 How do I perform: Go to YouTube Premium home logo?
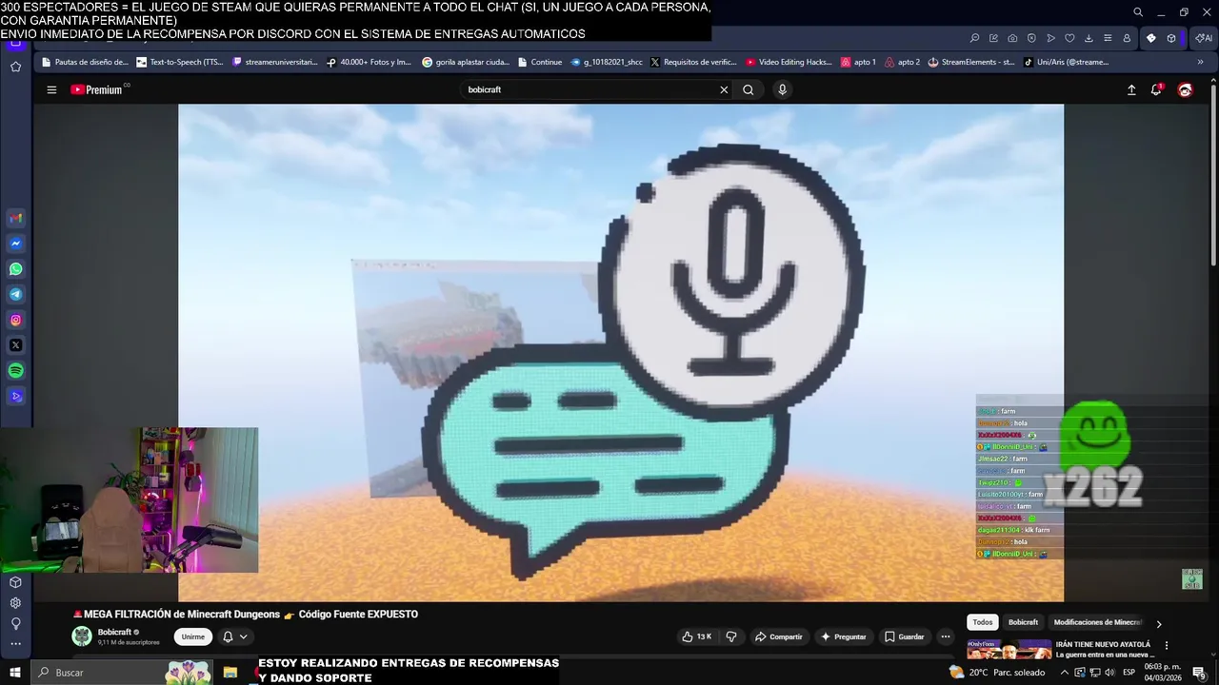100,89
